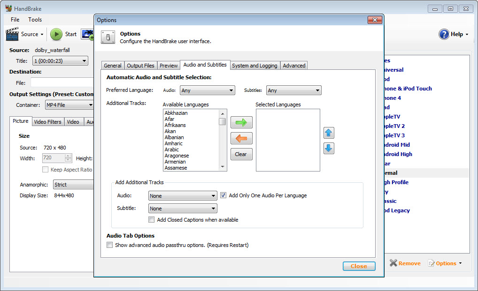
Task: Click the Destination File input field
Action: pos(62,83)
